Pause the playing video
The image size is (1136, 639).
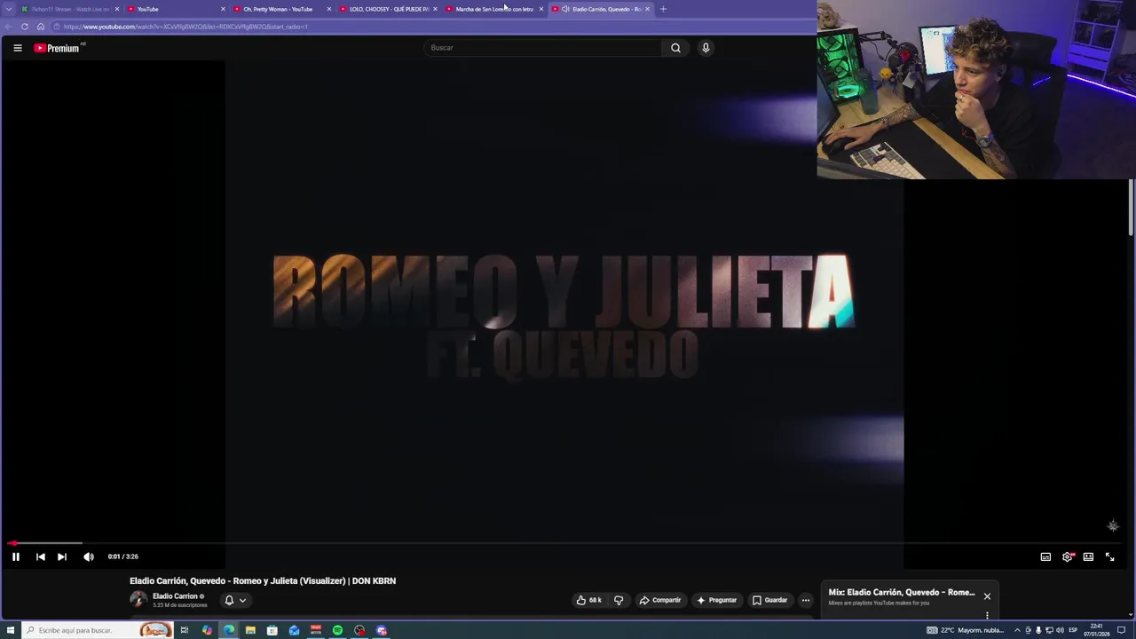click(x=16, y=556)
